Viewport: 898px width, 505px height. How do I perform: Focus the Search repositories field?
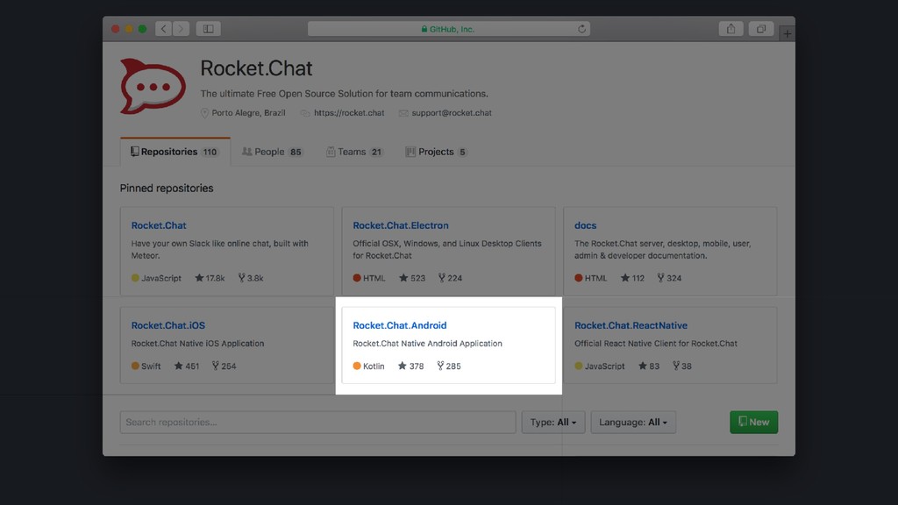pos(317,422)
